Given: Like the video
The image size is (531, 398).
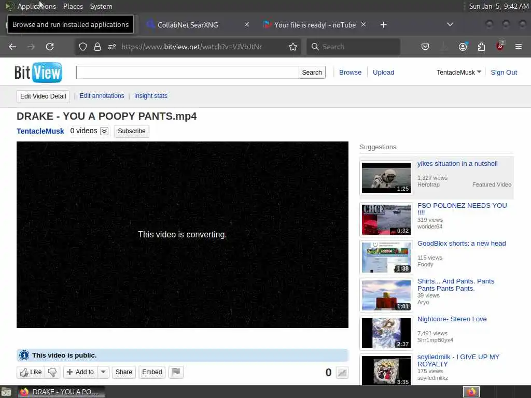Looking at the screenshot, I should click(31, 372).
